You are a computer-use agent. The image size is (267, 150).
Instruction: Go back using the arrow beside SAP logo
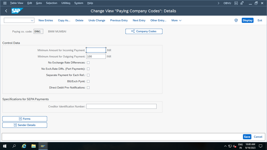tap(6, 11)
